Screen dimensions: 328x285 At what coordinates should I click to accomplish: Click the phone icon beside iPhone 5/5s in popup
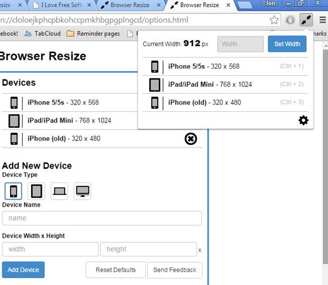click(155, 66)
